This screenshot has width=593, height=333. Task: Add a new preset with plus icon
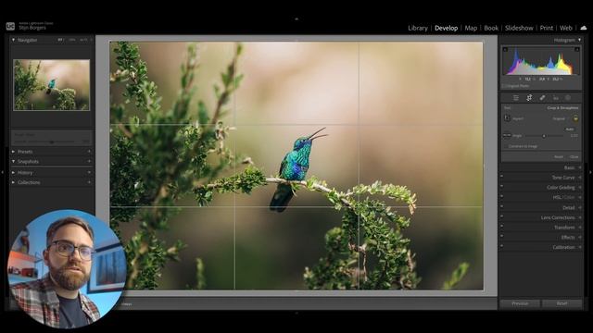click(x=89, y=152)
